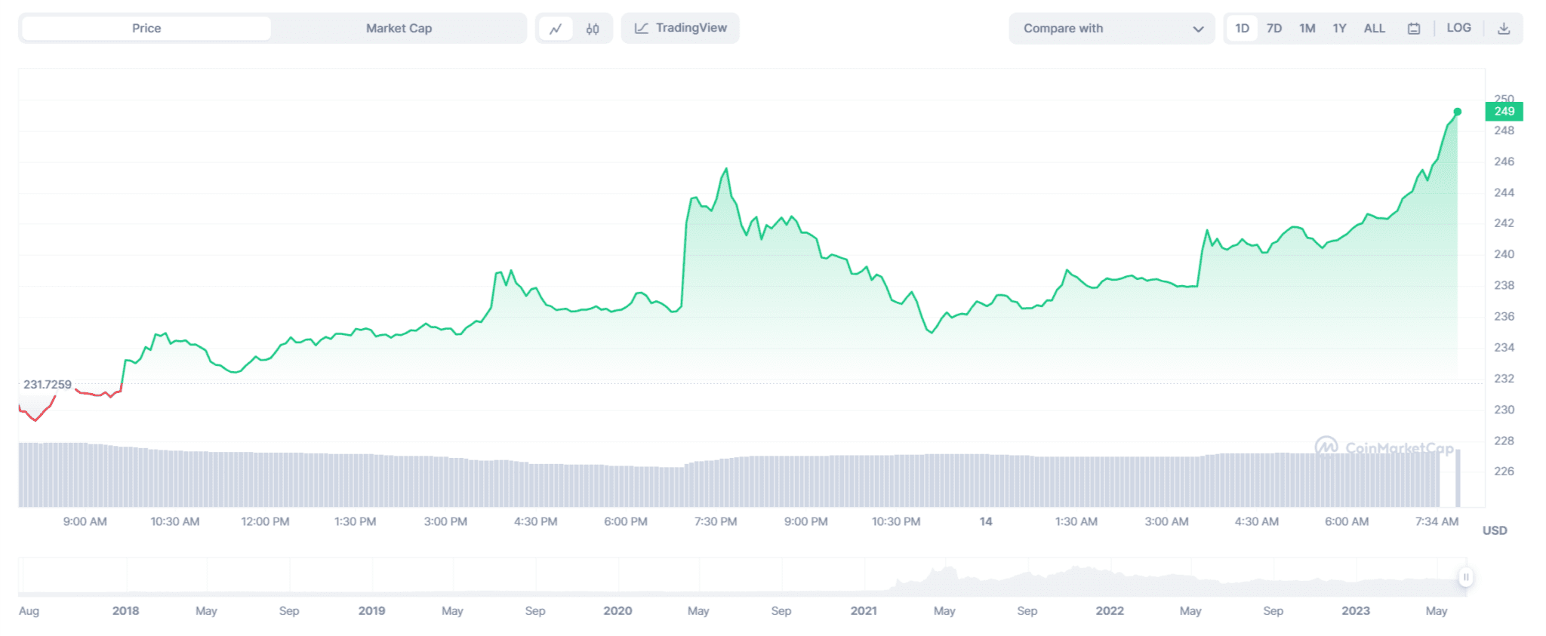The height and width of the screenshot is (636, 1546).
Task: Switch to the Market Cap tab
Action: 399,29
